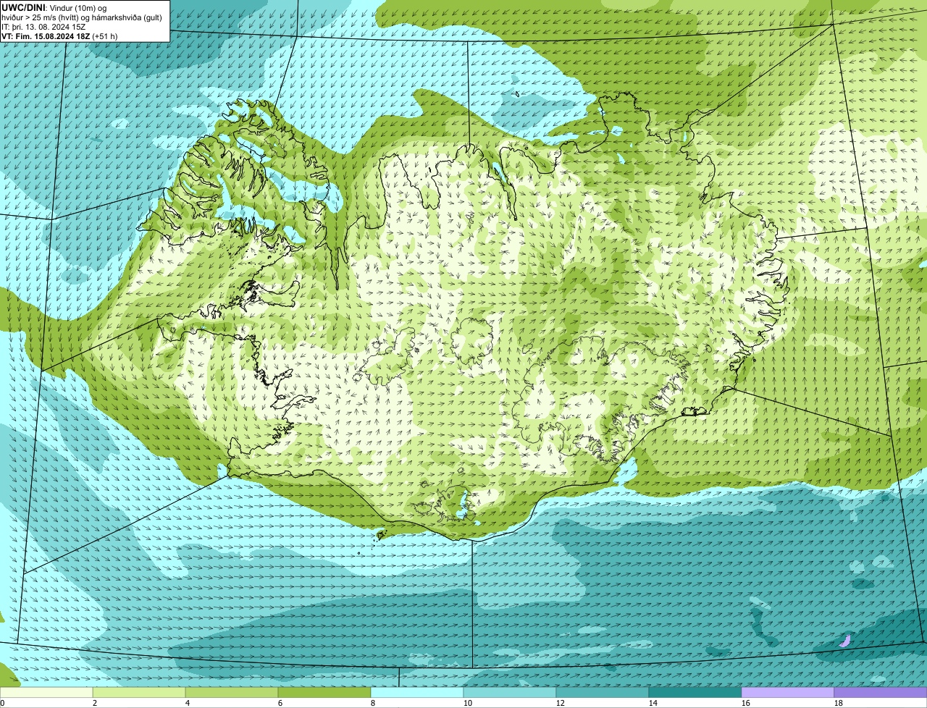Click the legend scale label '14'
This screenshot has height=708, width=927.
tap(653, 703)
